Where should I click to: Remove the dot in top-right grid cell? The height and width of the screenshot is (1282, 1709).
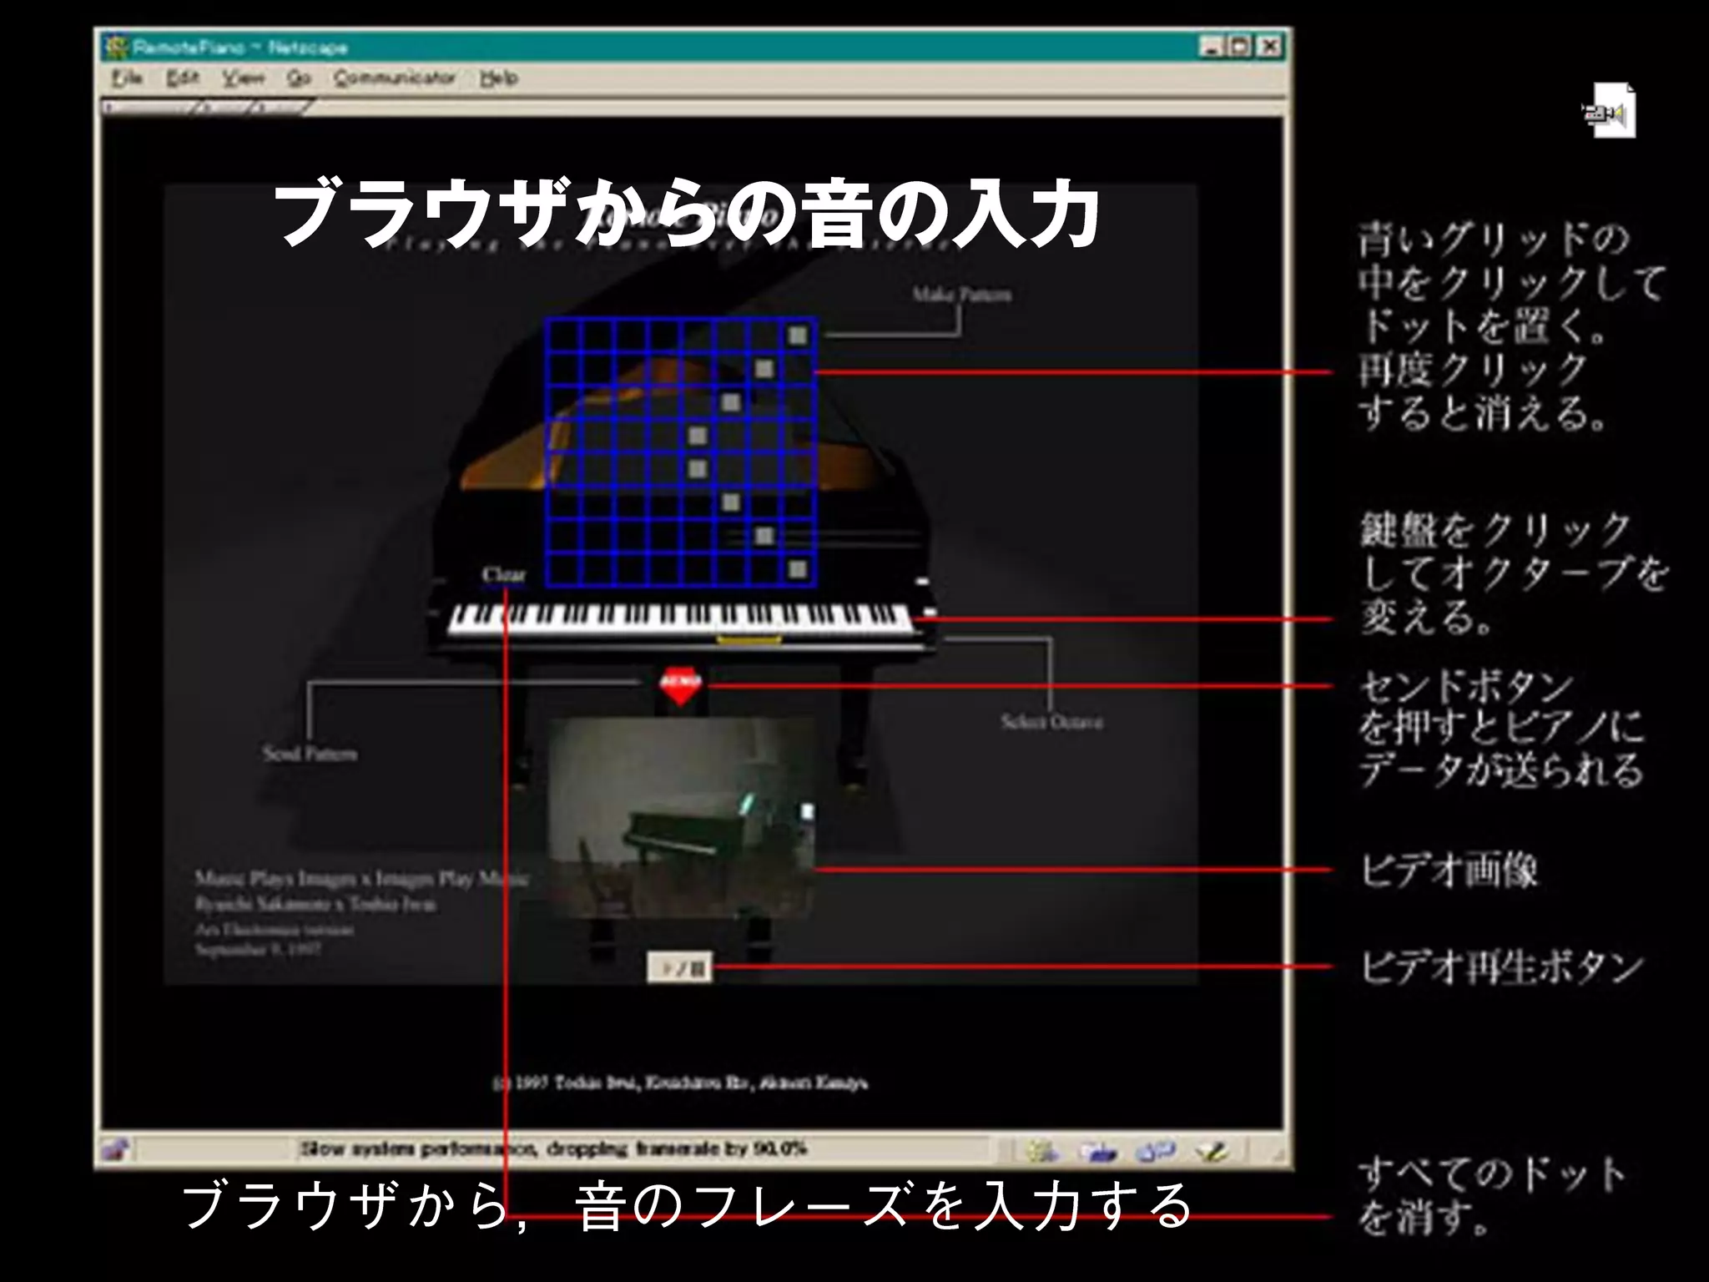pos(798,336)
